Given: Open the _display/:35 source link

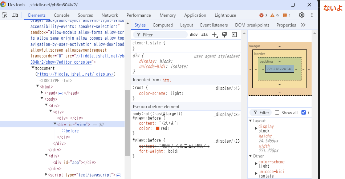Looking at the screenshot, I should [227, 114].
